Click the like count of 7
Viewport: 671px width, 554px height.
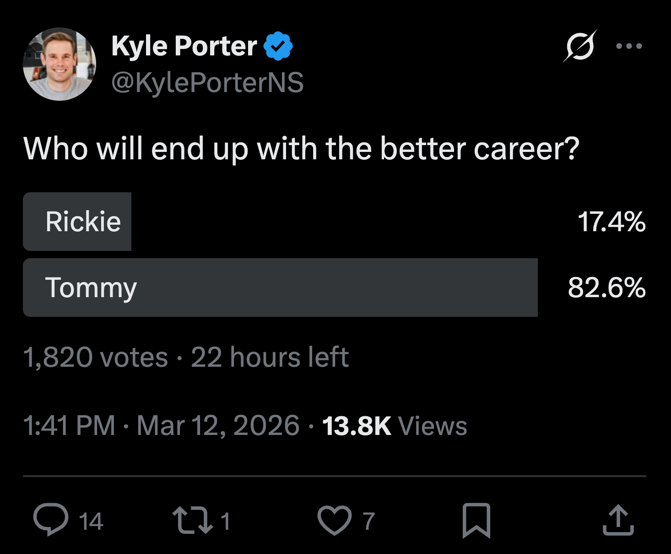(369, 521)
